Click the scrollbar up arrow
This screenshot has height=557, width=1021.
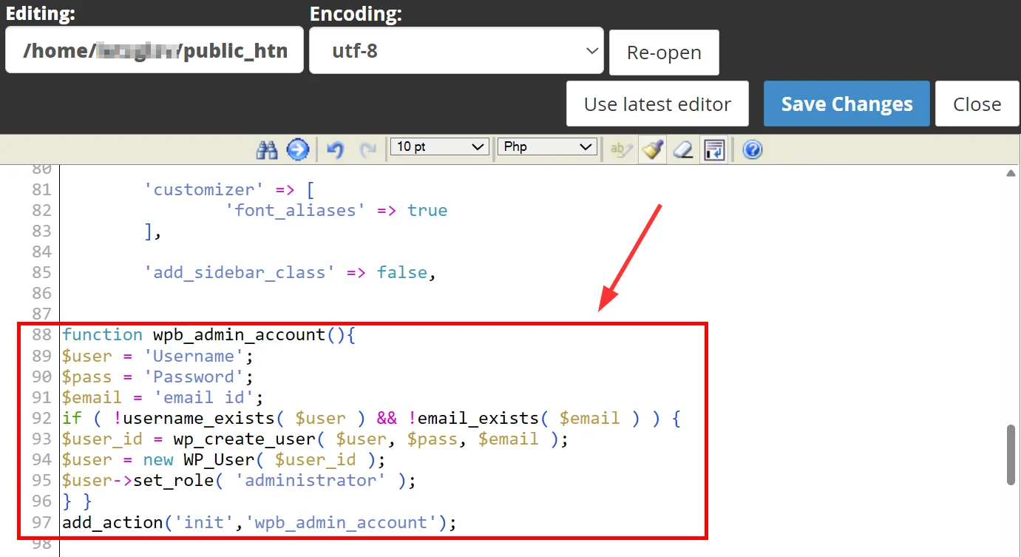[1011, 173]
